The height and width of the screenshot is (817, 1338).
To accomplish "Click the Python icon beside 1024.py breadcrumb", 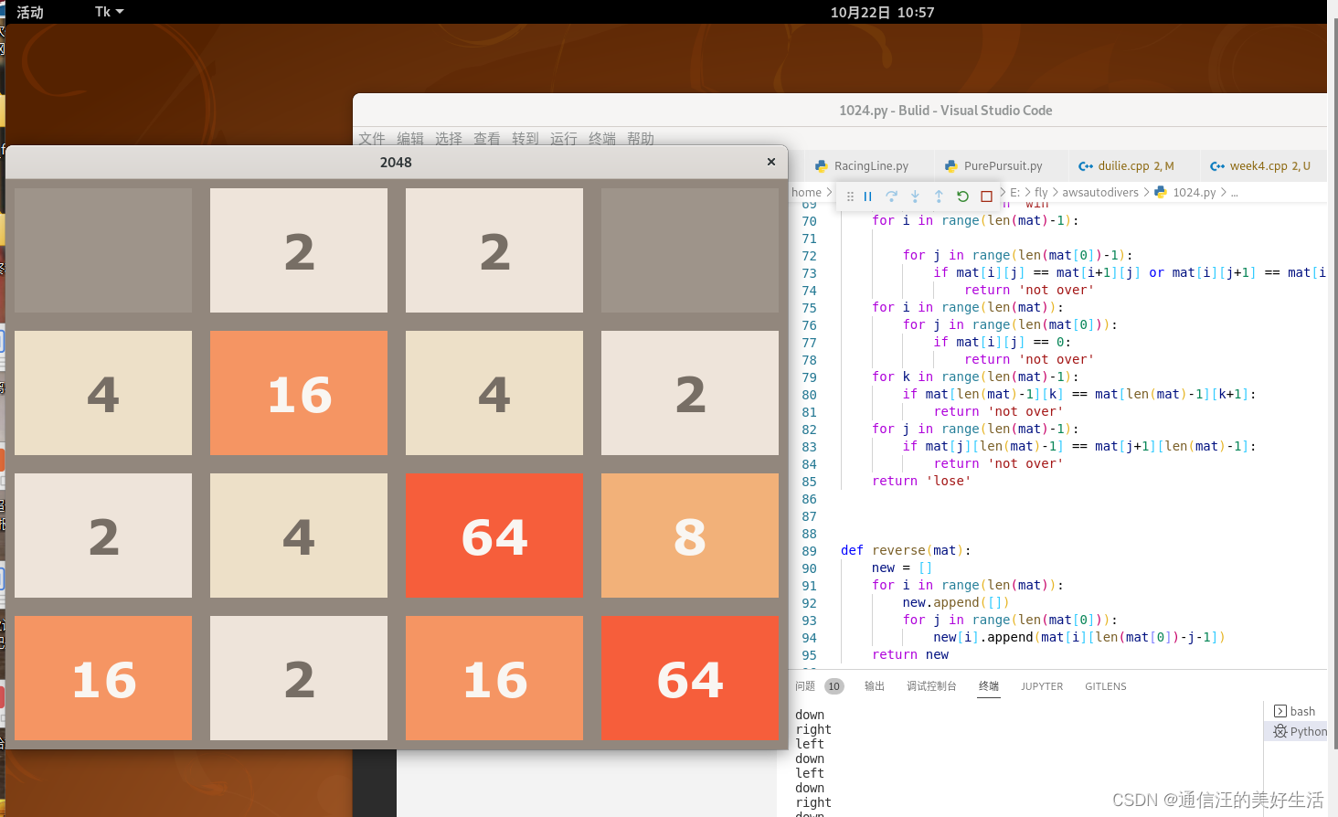I will 1159,192.
